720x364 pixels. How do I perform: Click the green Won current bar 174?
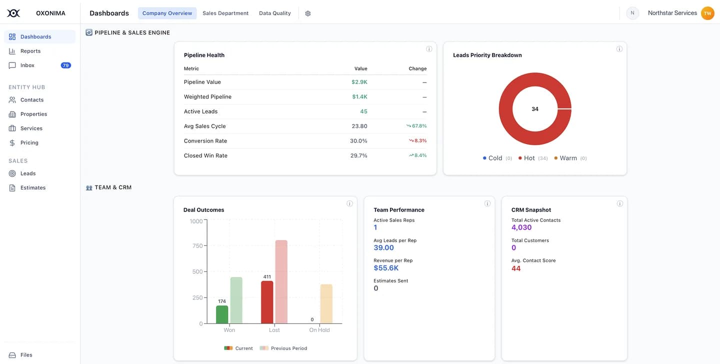click(222, 314)
